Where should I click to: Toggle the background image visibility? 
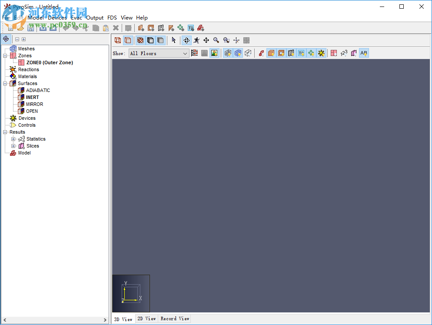[214, 53]
